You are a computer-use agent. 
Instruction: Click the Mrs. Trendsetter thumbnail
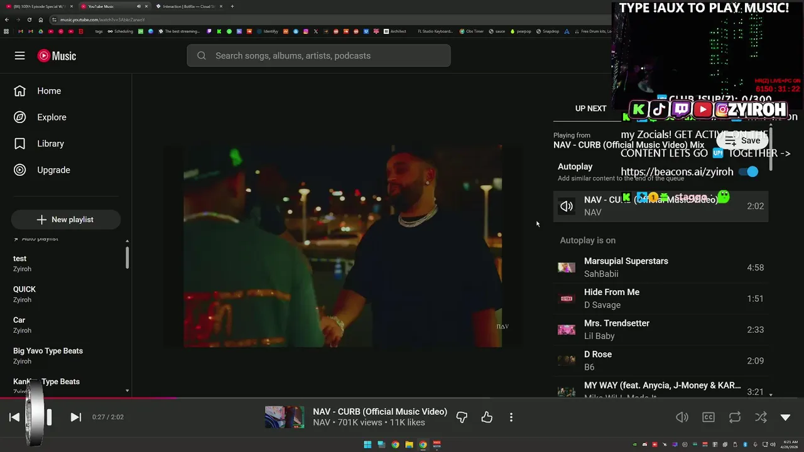point(567,330)
